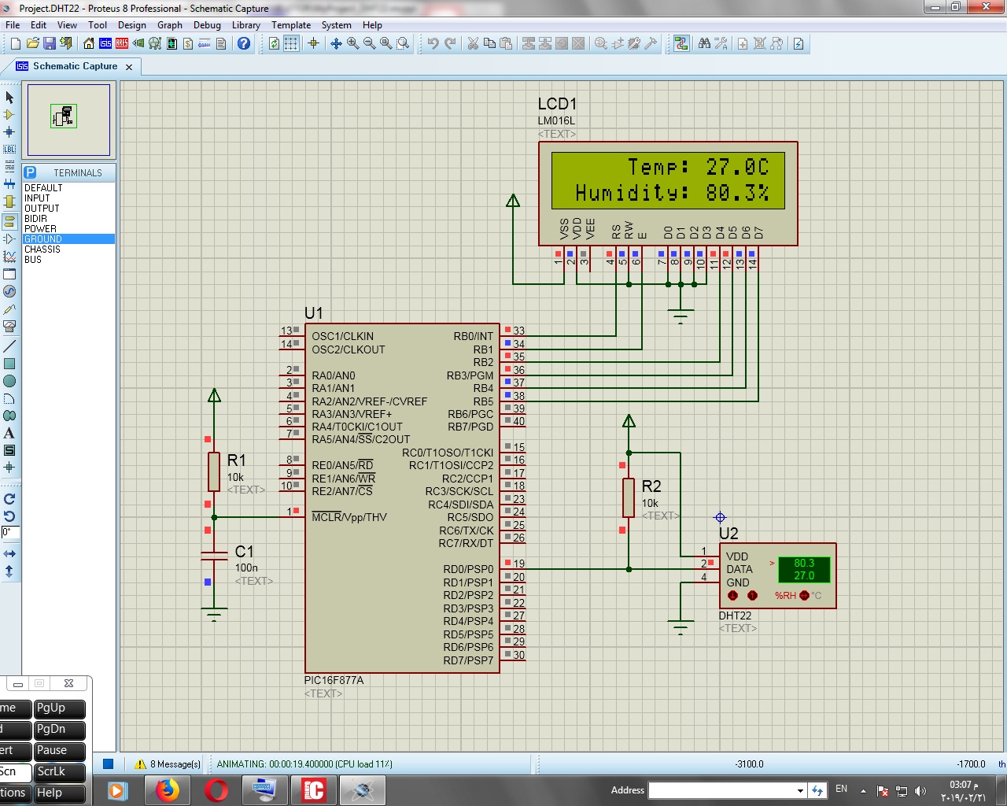This screenshot has height=806, width=1007.
Task: Select the Graph Mode tool
Action: tap(9, 256)
